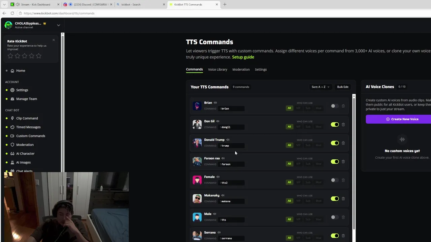Open AI Character in the sidebar
Screen dimensions: 431x242
25,154
